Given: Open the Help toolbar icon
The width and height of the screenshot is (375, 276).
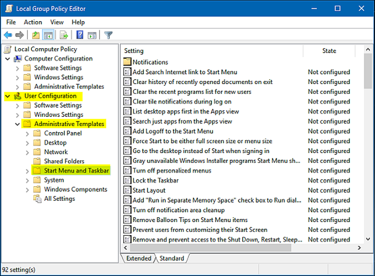Looking at the screenshot, I should coord(79,35).
